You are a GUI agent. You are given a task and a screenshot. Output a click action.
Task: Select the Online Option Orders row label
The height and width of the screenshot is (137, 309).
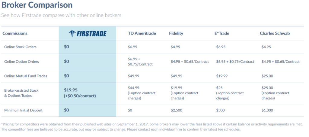(x=21, y=62)
